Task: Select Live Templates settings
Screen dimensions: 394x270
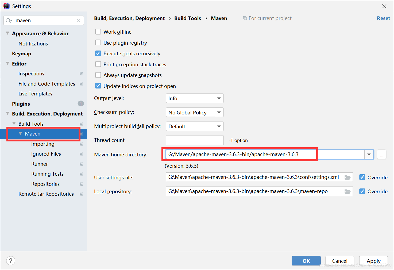Action: (35, 94)
